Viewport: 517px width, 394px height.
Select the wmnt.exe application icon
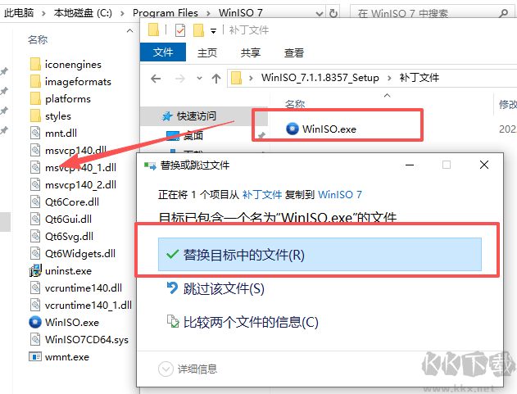[x=35, y=357]
